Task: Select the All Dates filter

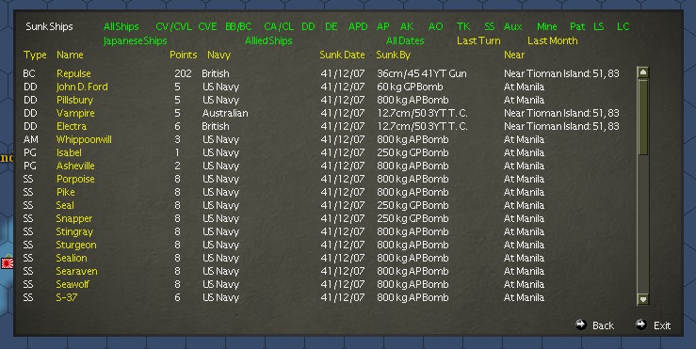Action: tap(405, 40)
